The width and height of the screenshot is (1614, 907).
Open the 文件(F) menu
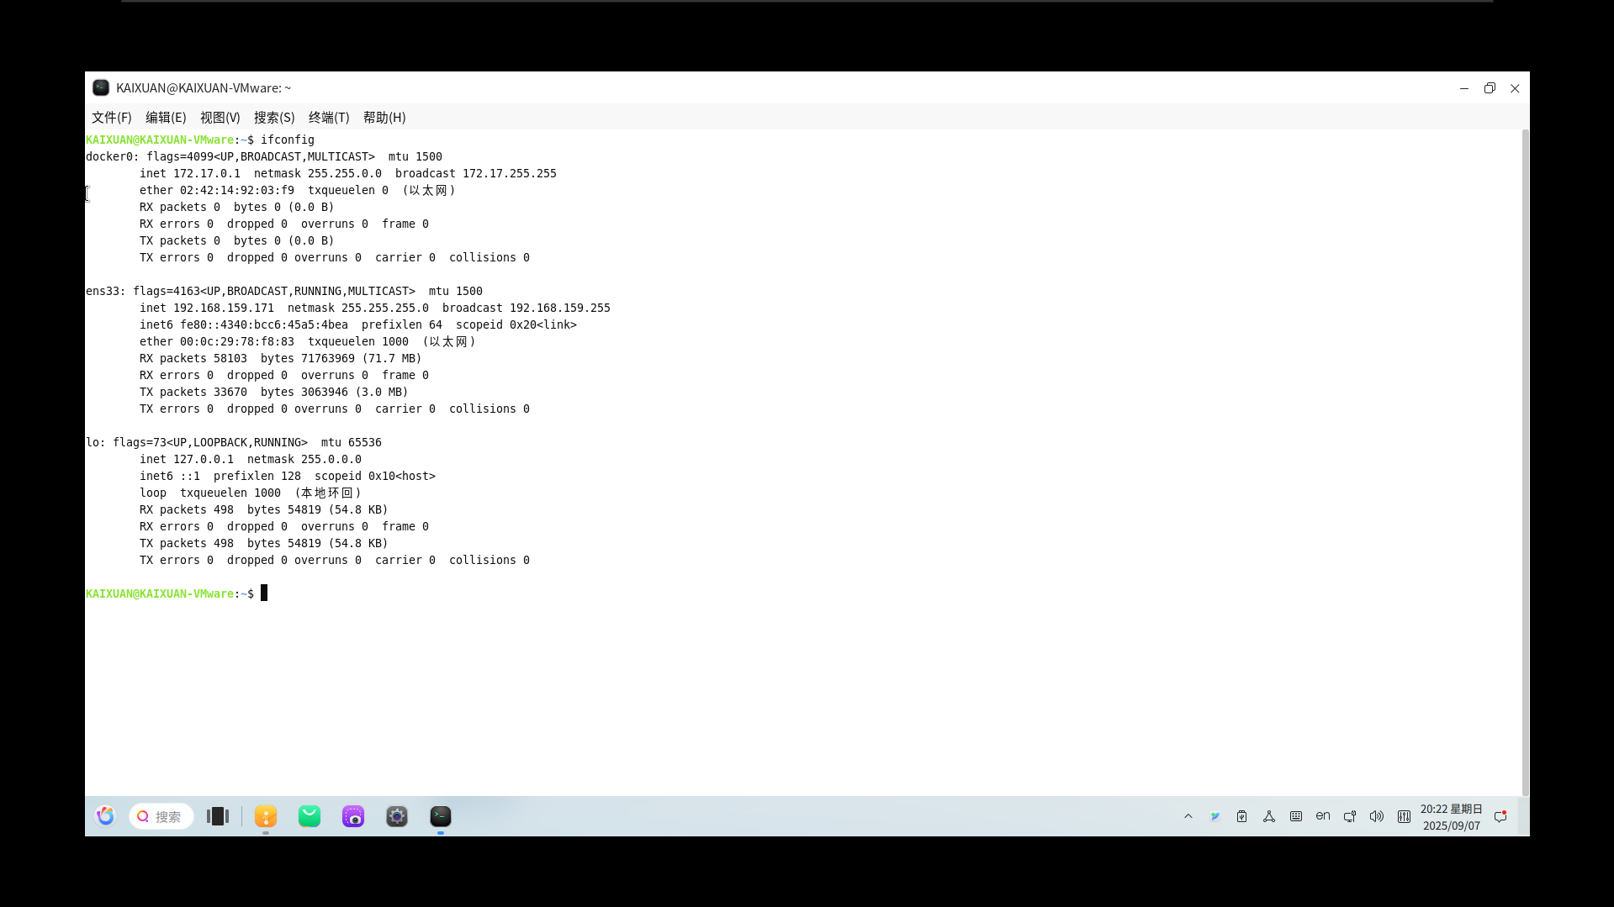(x=111, y=118)
